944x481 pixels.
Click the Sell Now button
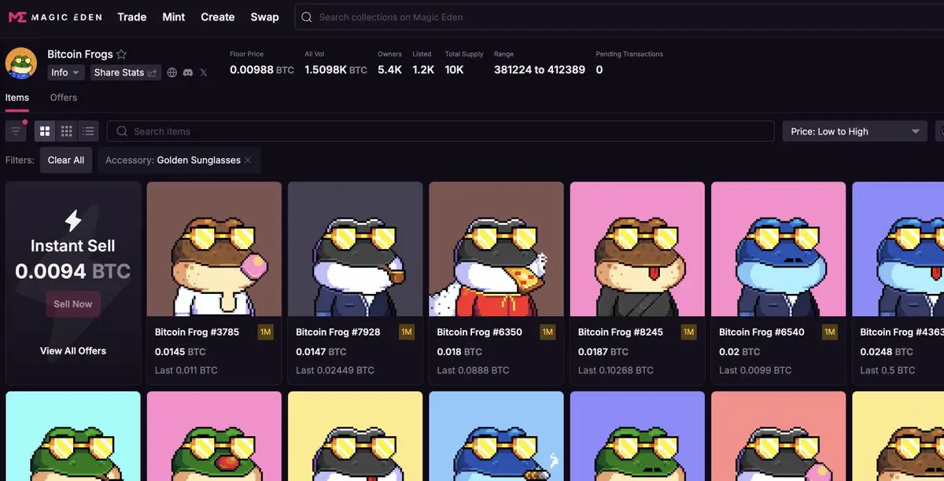[x=73, y=304]
